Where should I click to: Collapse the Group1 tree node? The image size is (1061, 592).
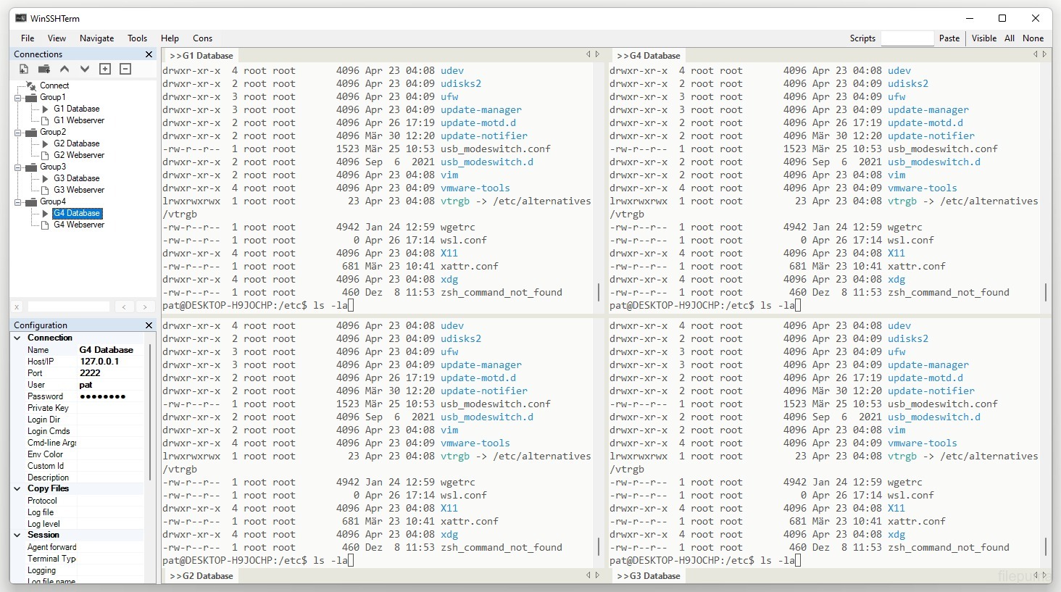[18, 97]
